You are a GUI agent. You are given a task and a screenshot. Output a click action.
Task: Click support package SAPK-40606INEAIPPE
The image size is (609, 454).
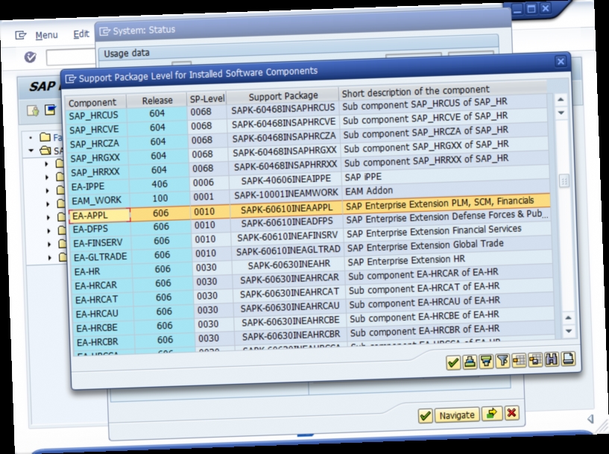point(285,180)
